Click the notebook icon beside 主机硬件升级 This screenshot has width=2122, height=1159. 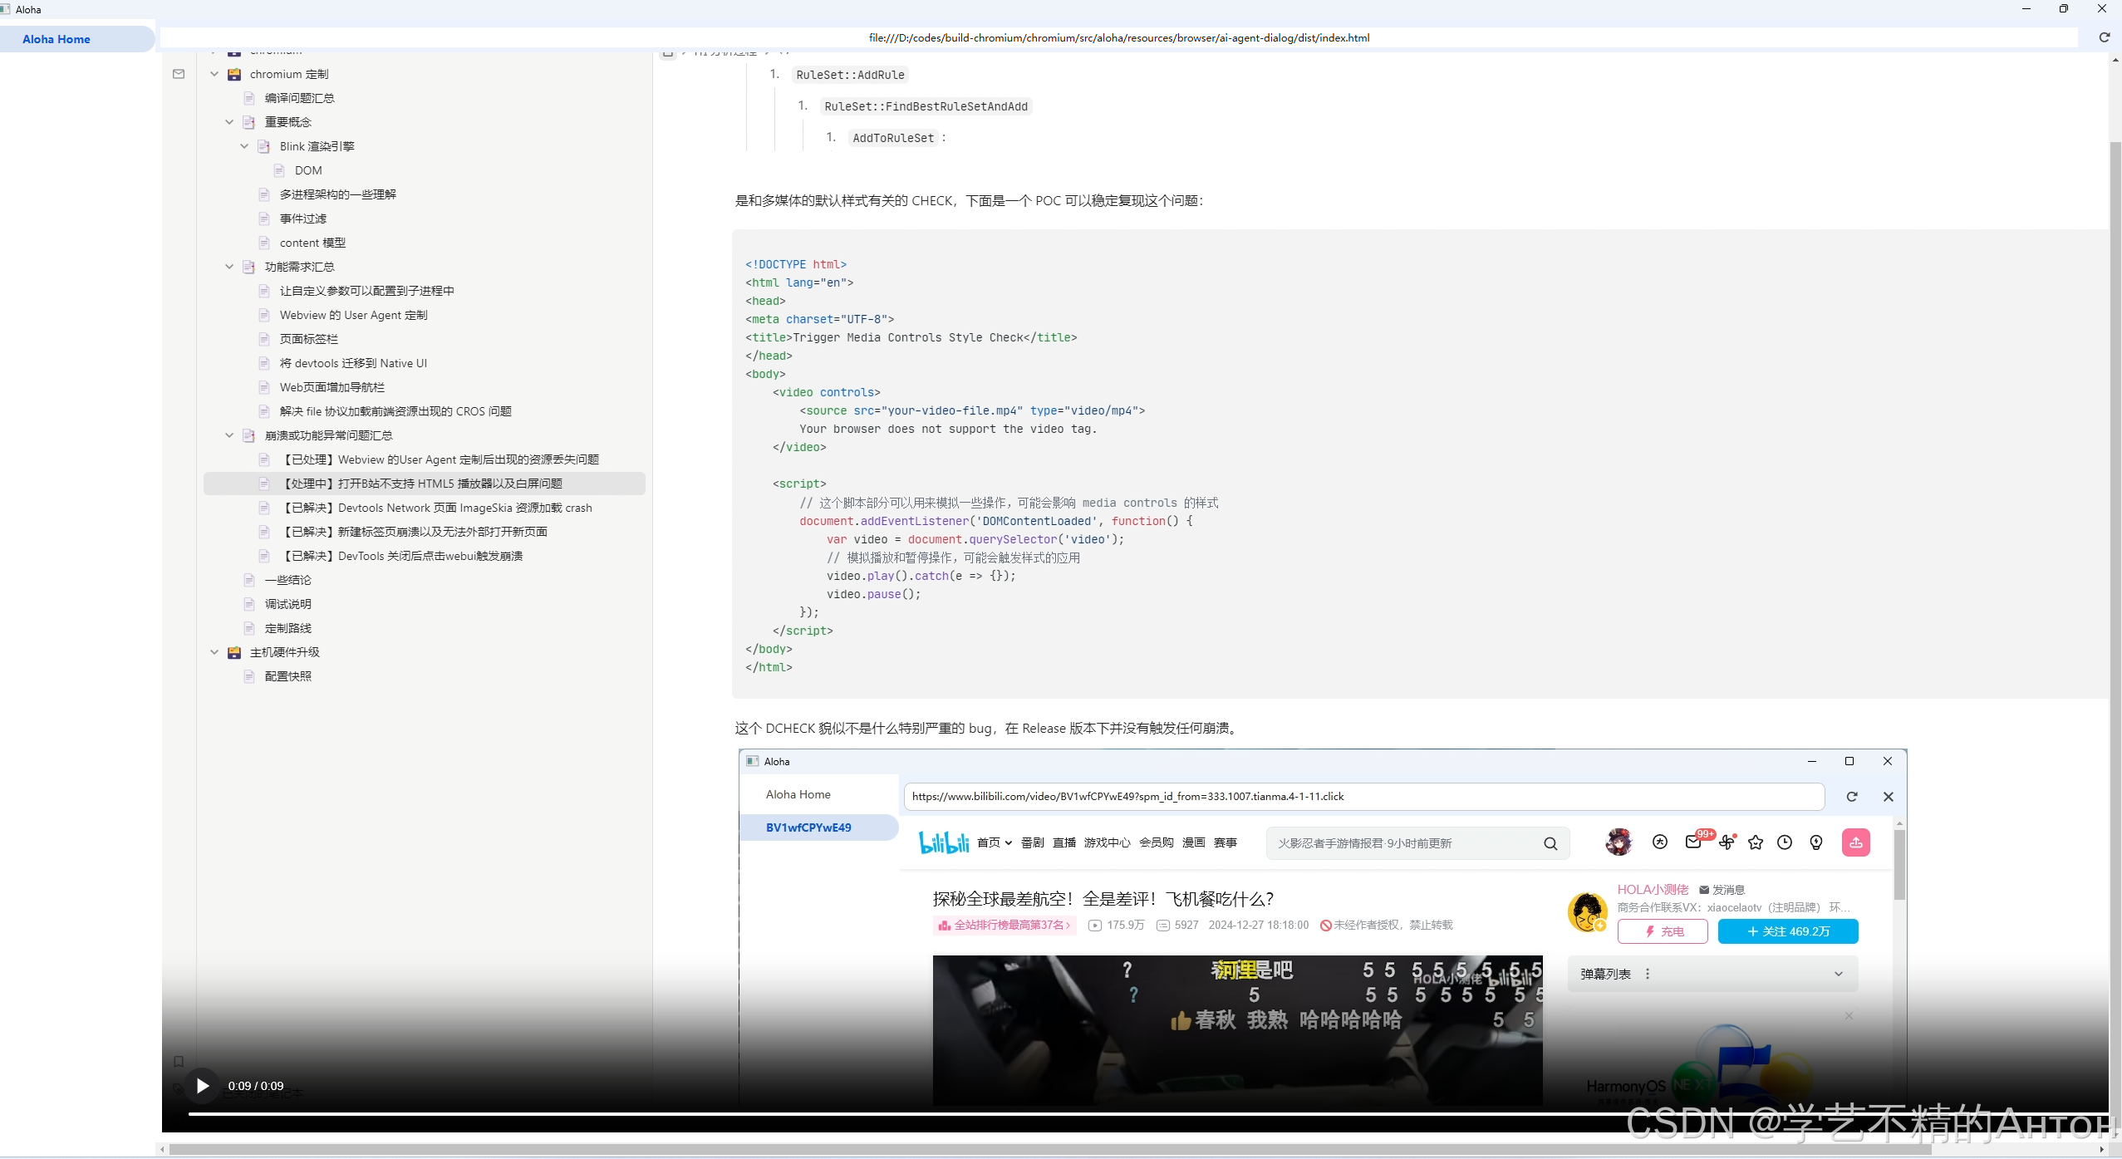point(235,652)
